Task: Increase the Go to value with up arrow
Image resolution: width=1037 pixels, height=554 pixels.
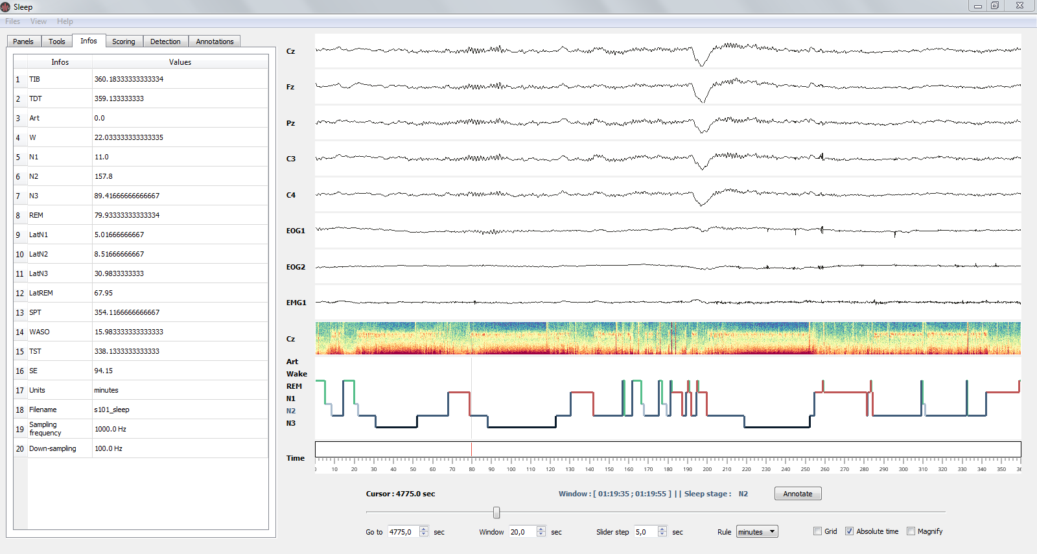Action: pyautogui.click(x=424, y=529)
